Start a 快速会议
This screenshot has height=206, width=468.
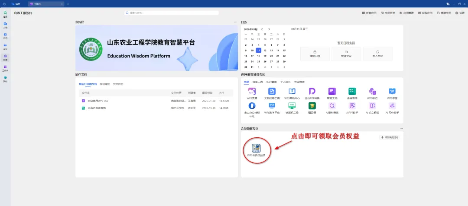tap(346, 54)
